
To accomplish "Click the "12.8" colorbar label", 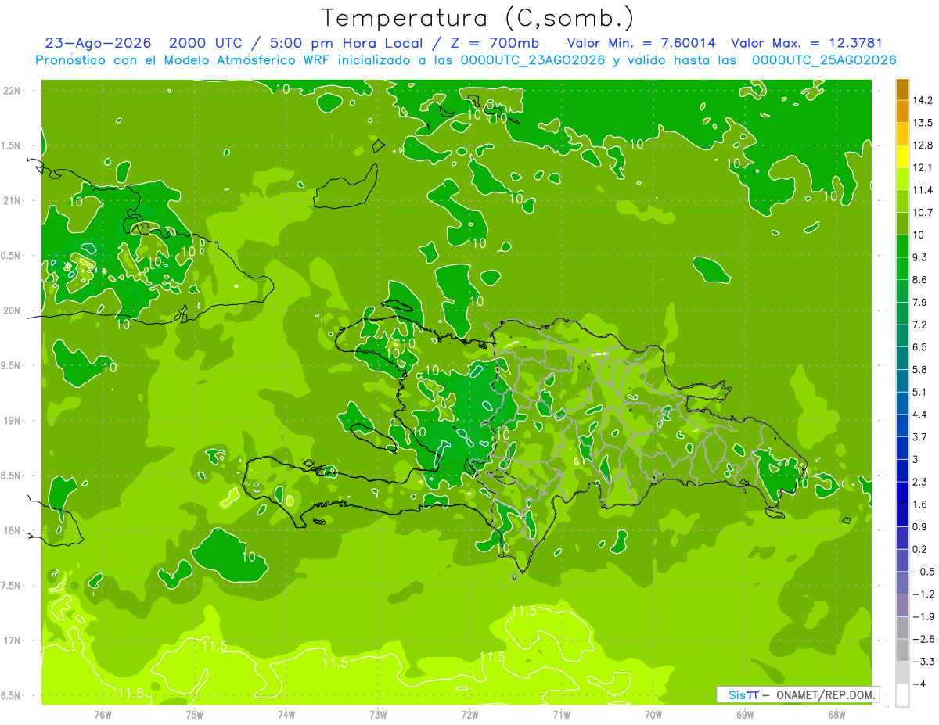I will (x=923, y=145).
